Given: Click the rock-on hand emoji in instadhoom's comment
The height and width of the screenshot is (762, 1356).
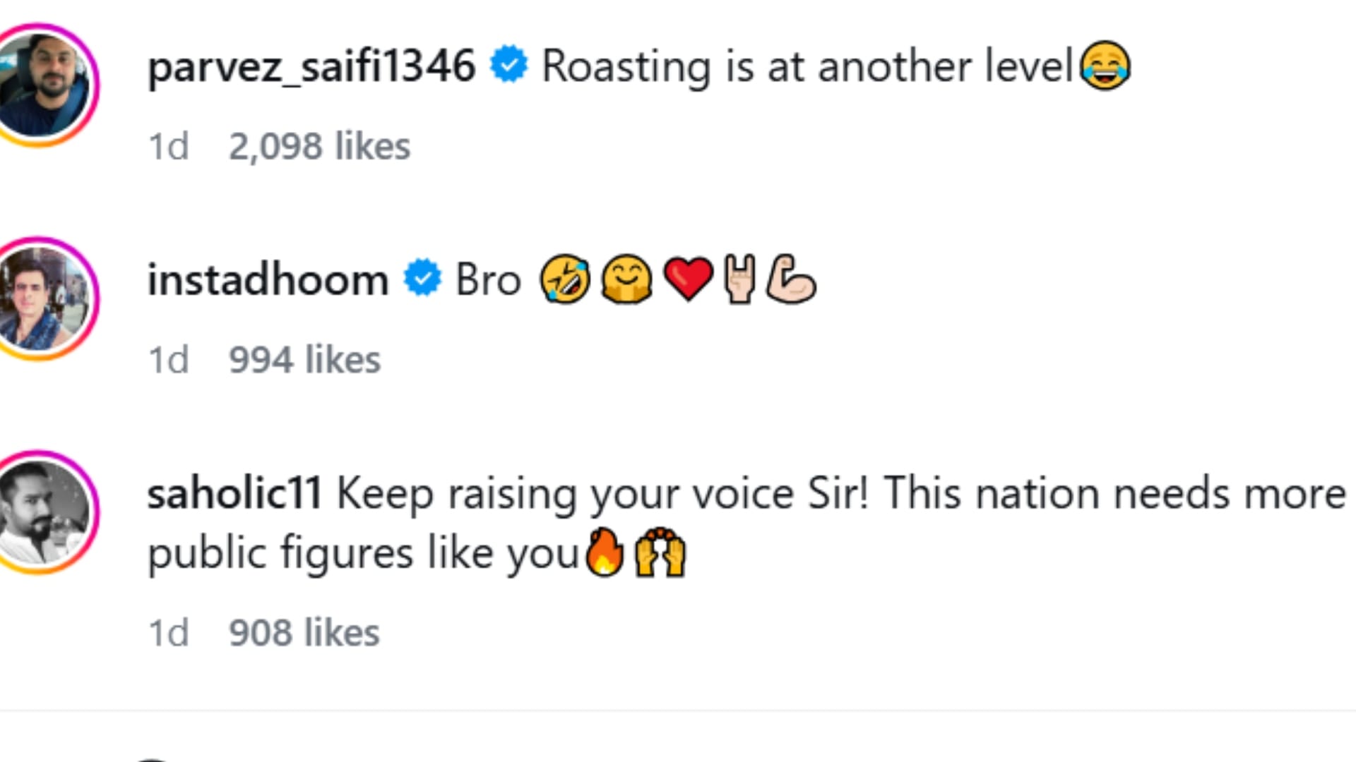Looking at the screenshot, I should coord(739,279).
